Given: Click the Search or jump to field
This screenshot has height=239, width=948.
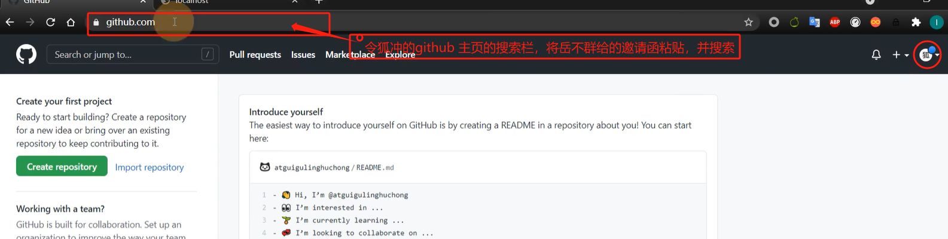Looking at the screenshot, I should pyautogui.click(x=133, y=54).
